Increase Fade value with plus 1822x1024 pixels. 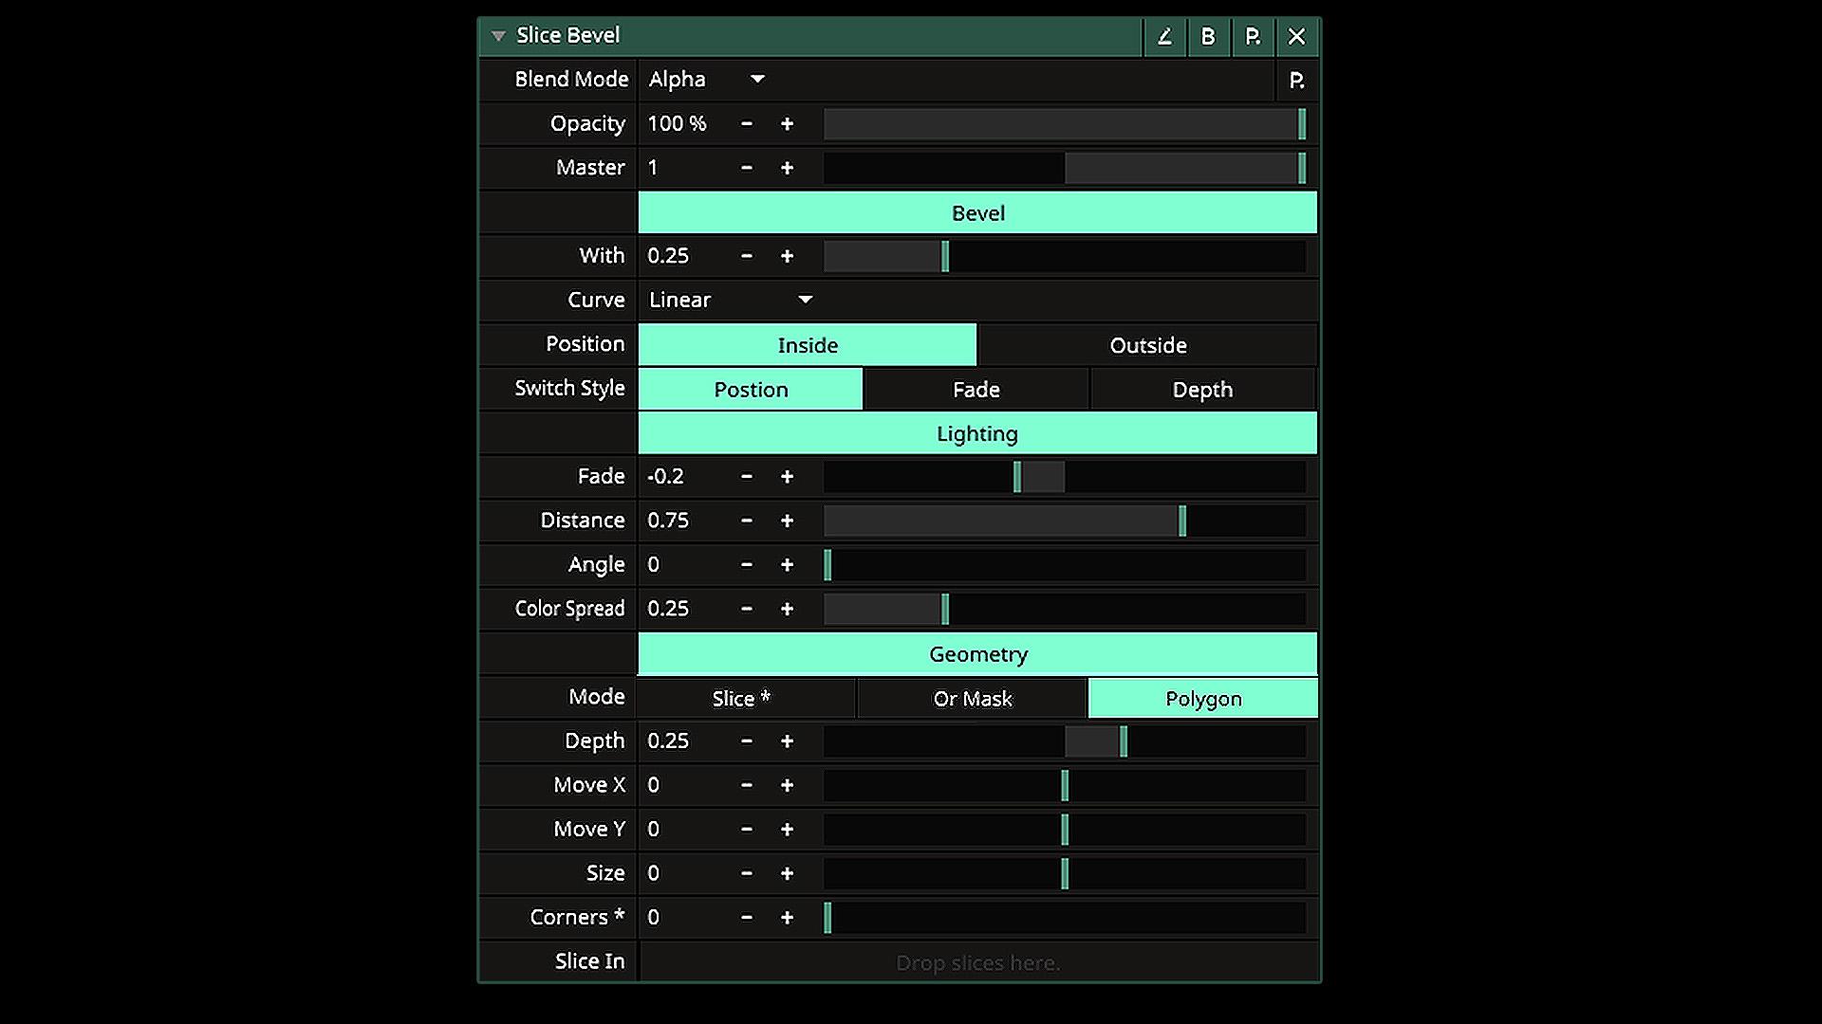tap(787, 477)
